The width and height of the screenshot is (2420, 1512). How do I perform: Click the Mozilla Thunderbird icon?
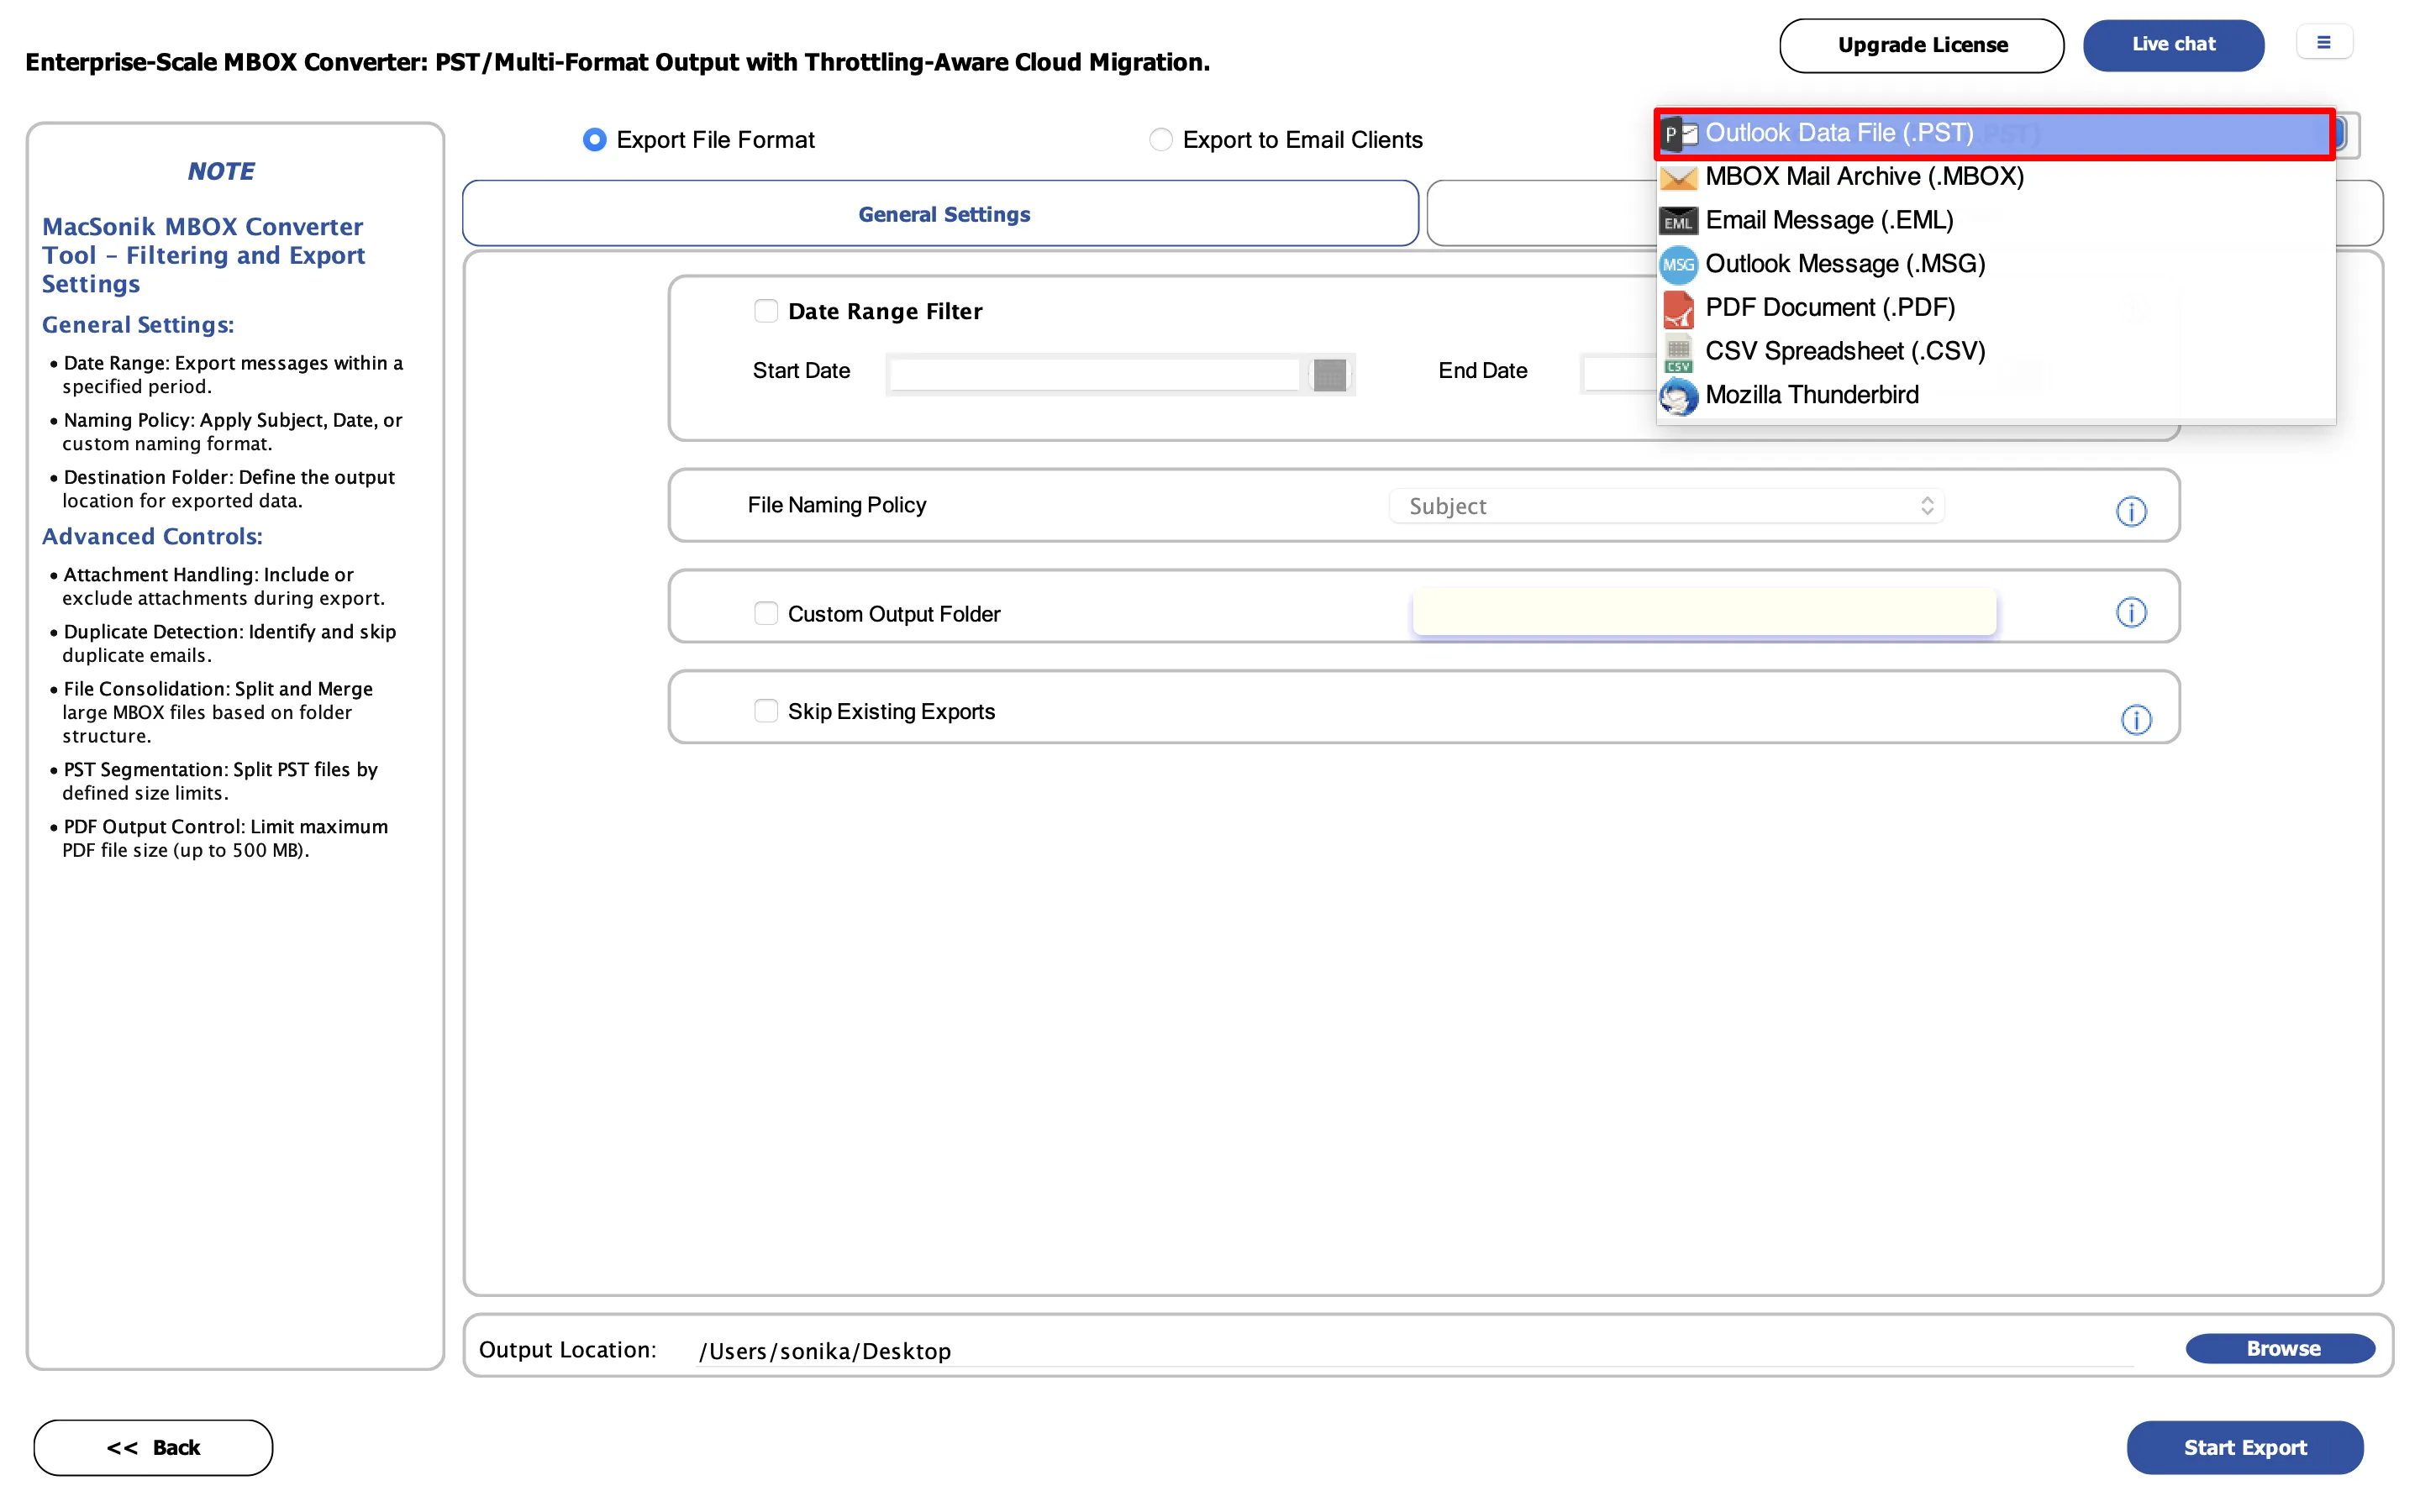(1678, 396)
